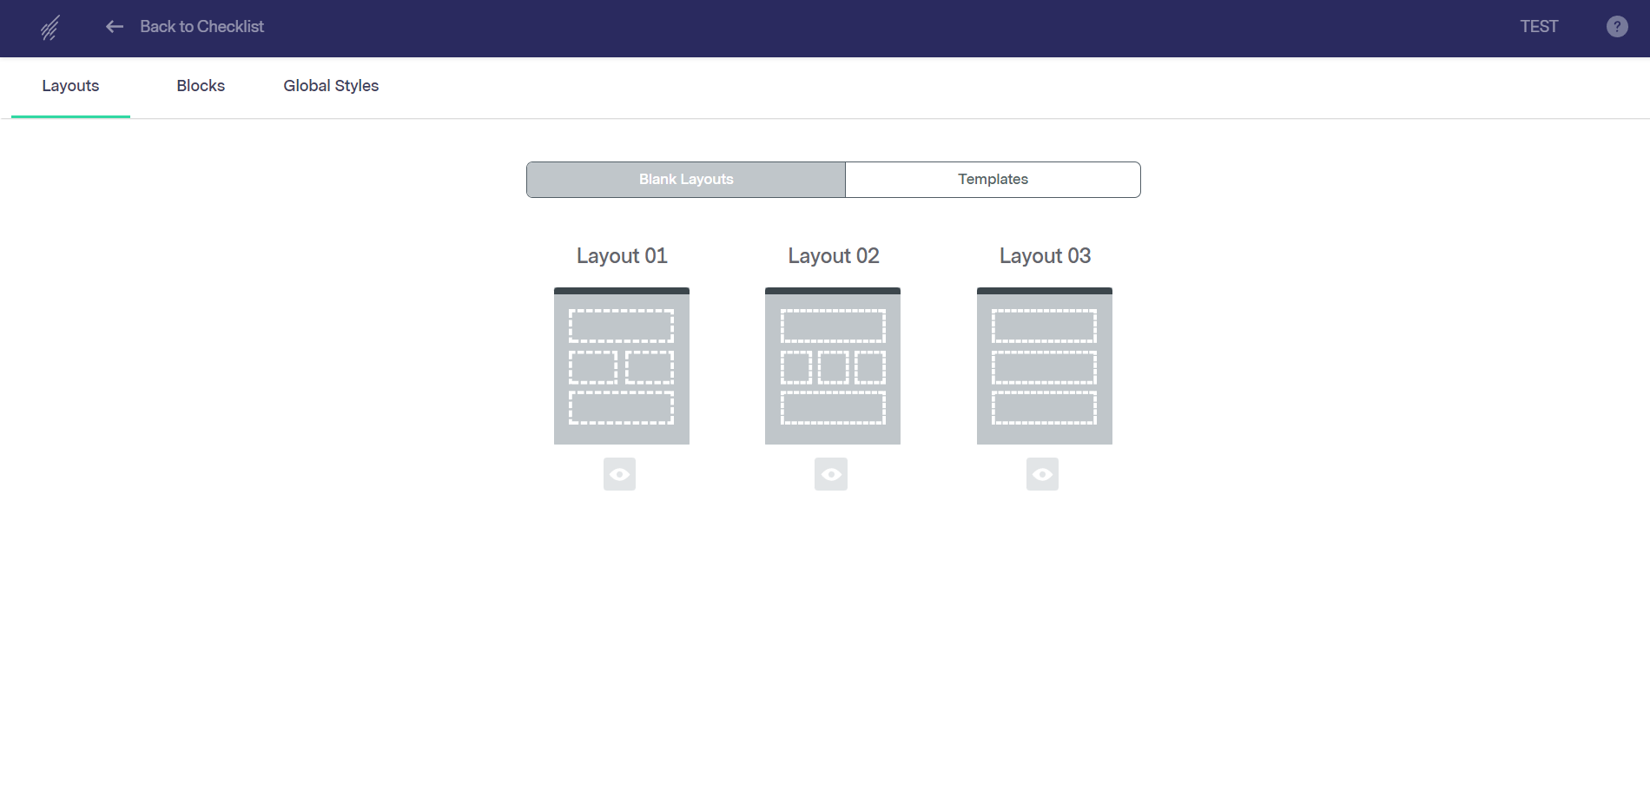Click the three-column row in Layout 02 thumbnail
The height and width of the screenshot is (804, 1650).
[x=833, y=367]
